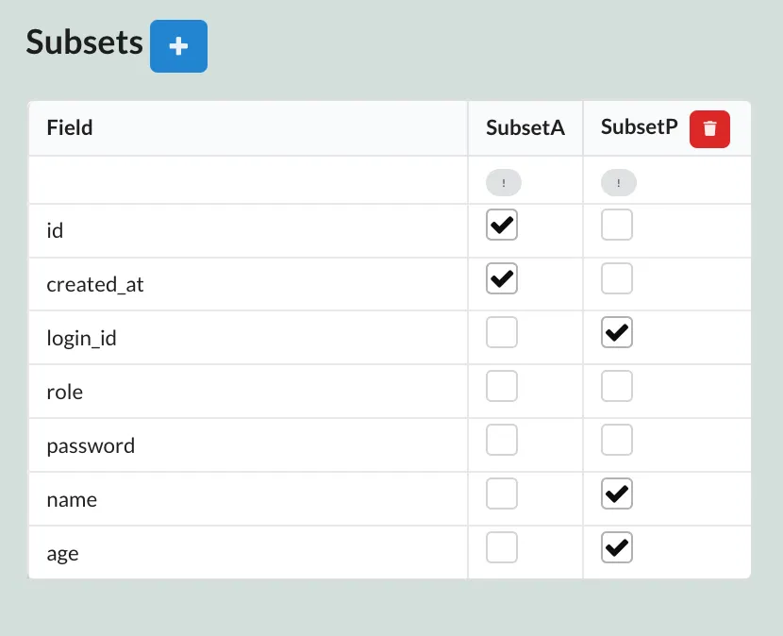Click the exclamation badge under SubsetA
The height and width of the screenshot is (636, 783).
click(x=503, y=182)
